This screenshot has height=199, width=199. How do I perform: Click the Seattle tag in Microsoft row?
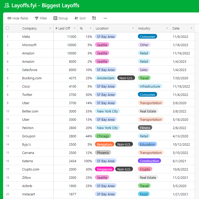coord(102,45)
